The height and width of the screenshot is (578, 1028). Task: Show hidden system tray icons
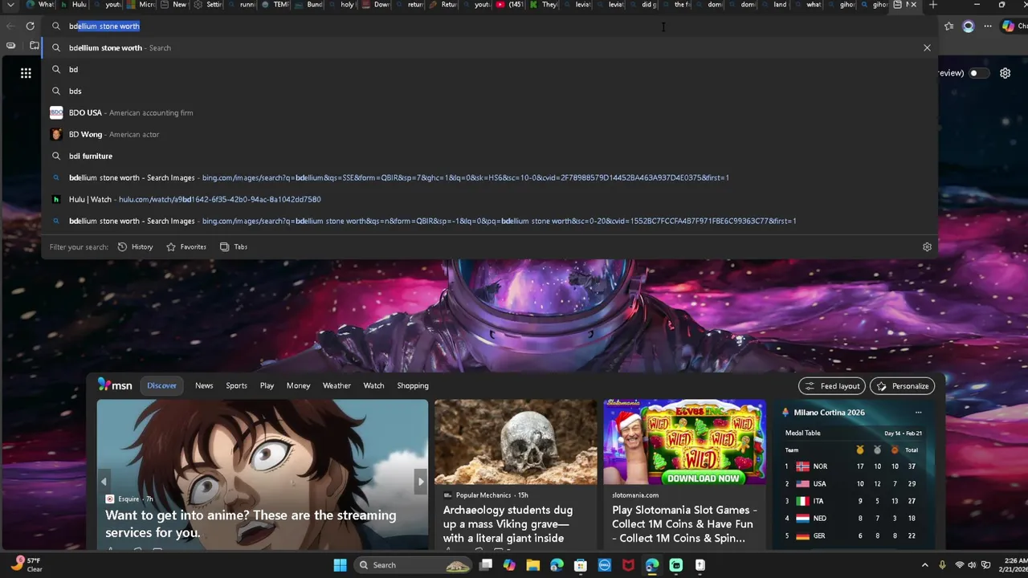[924, 565]
